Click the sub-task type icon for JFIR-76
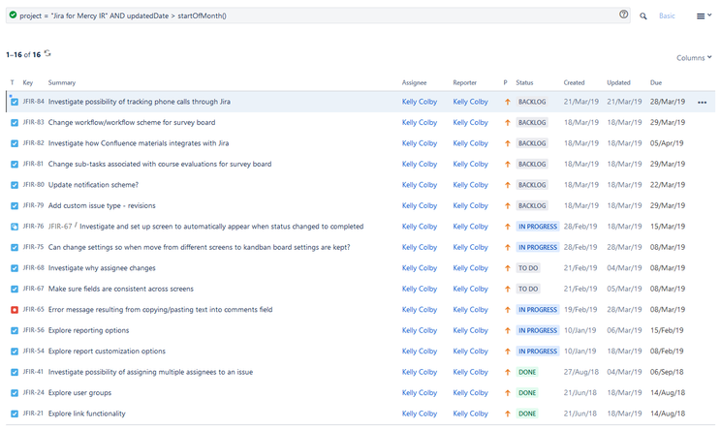This screenshot has width=721, height=429. click(15, 227)
